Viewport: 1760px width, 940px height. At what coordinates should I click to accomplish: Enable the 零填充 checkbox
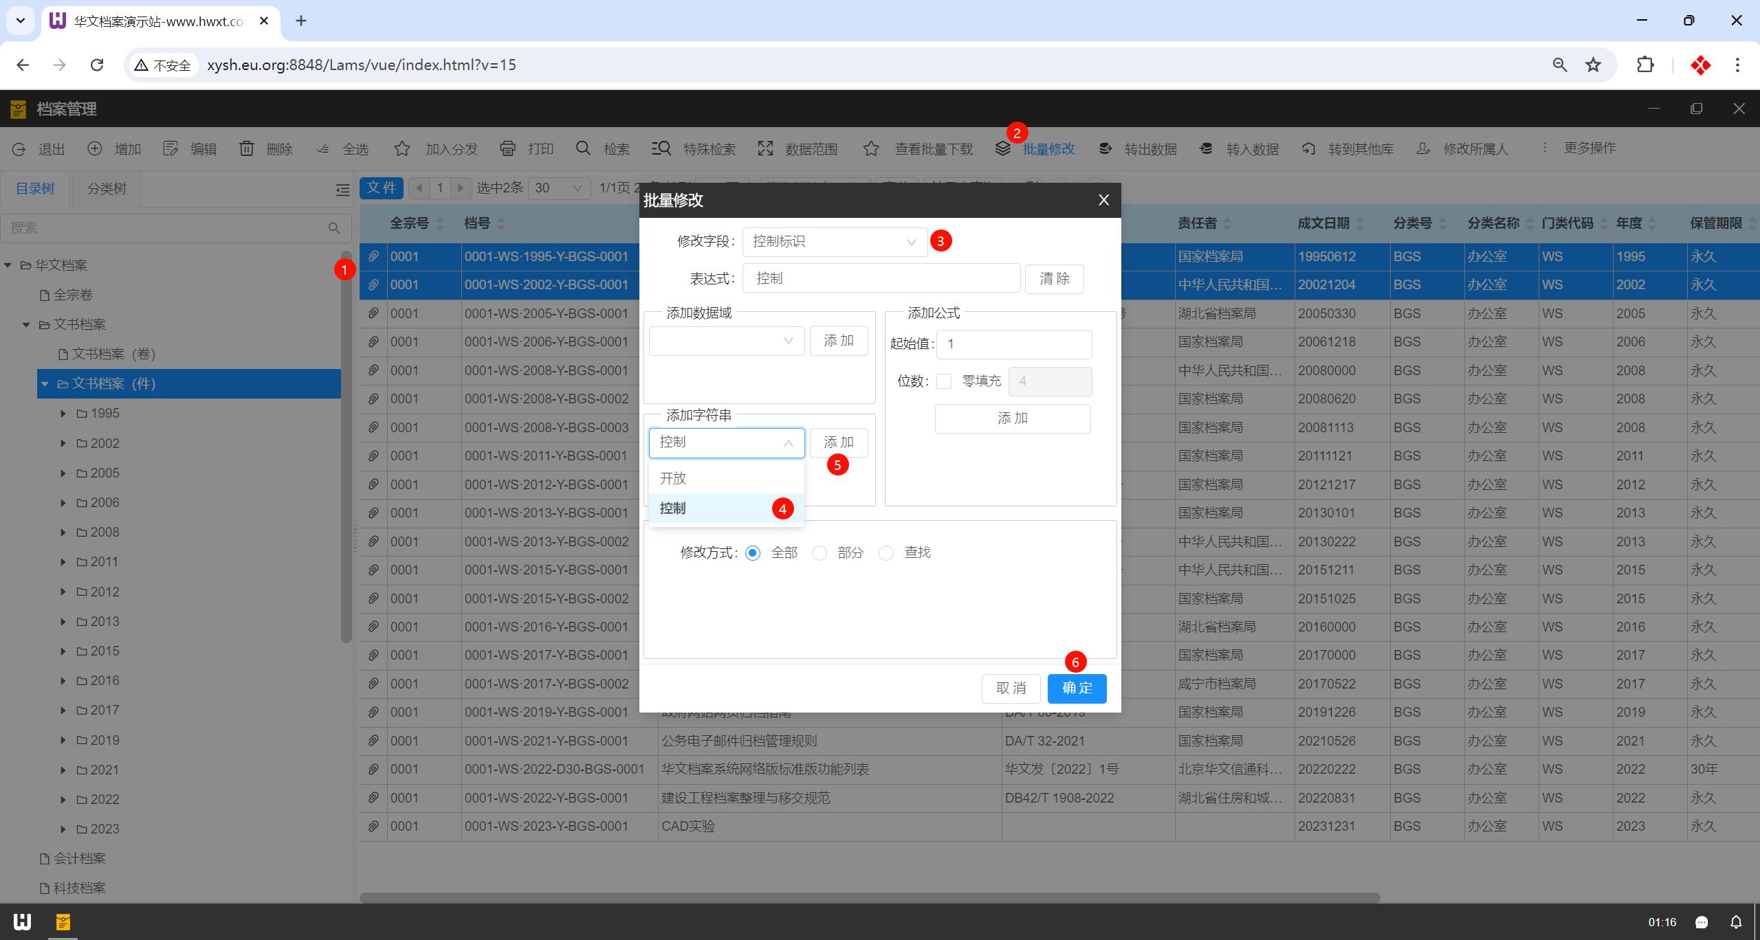[944, 381]
